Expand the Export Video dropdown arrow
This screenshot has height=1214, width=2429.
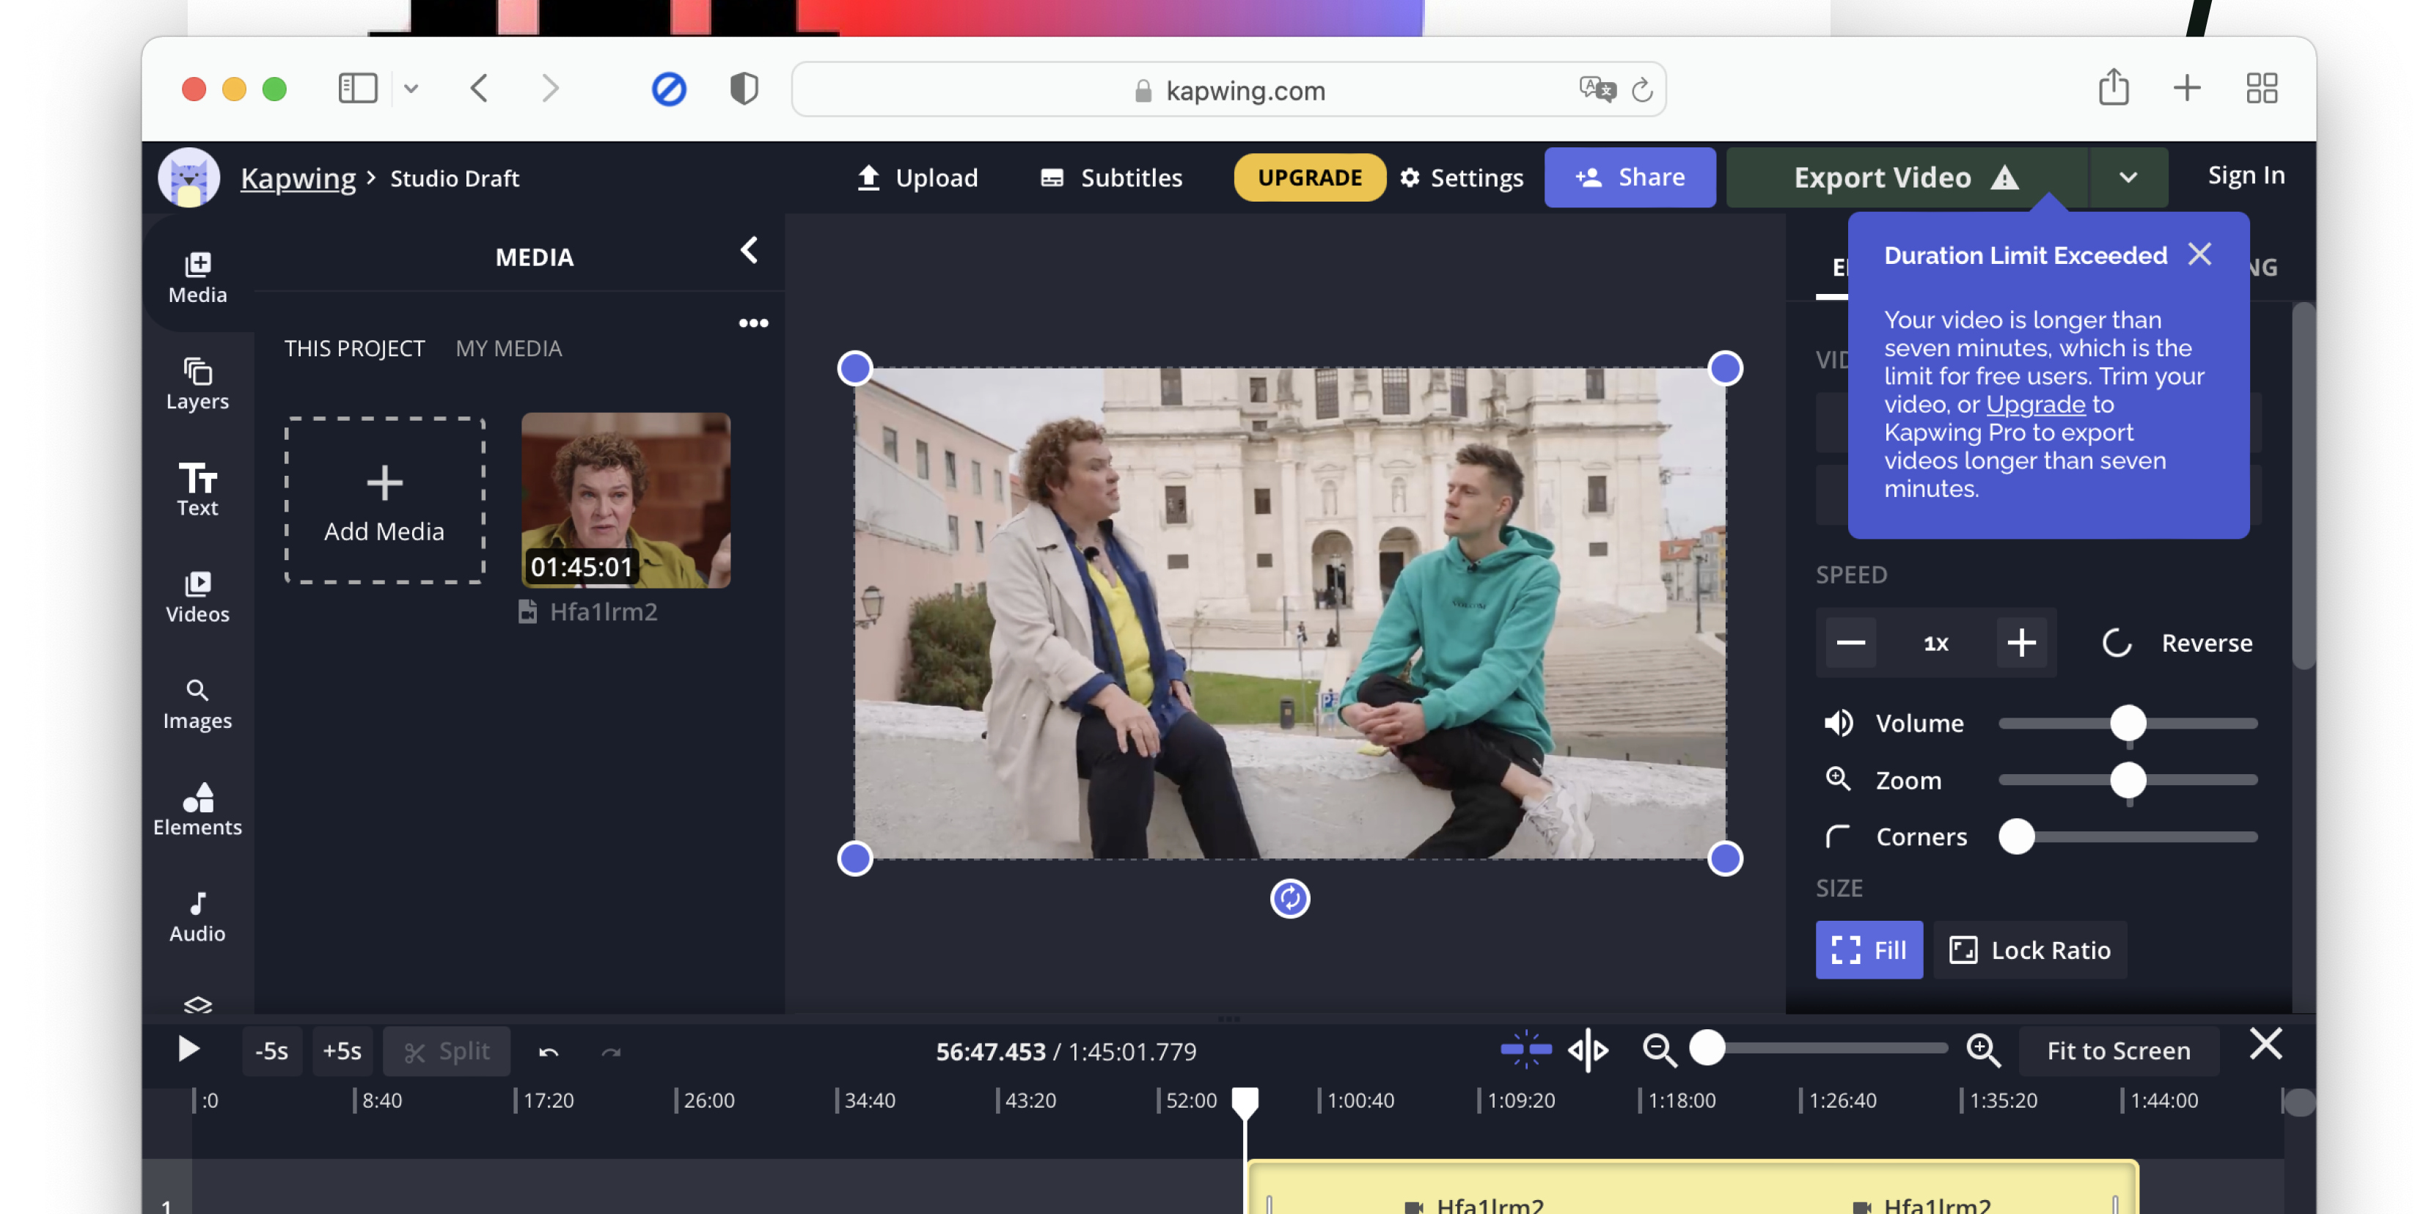click(2128, 177)
